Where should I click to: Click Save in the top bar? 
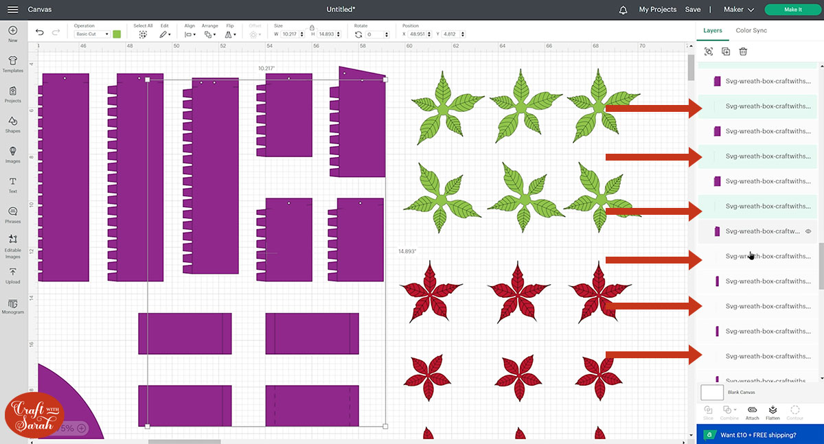[x=693, y=10]
